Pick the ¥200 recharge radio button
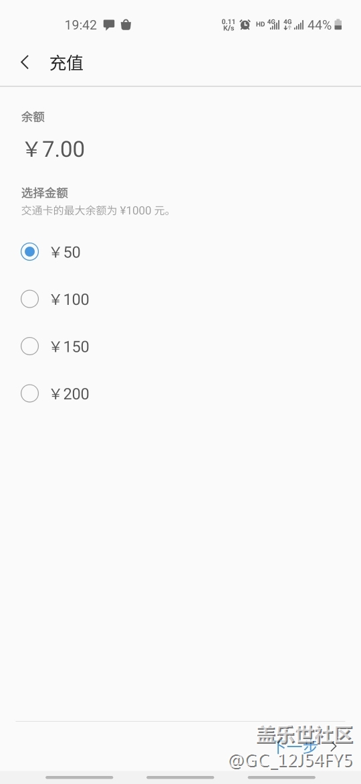 pyautogui.click(x=29, y=393)
